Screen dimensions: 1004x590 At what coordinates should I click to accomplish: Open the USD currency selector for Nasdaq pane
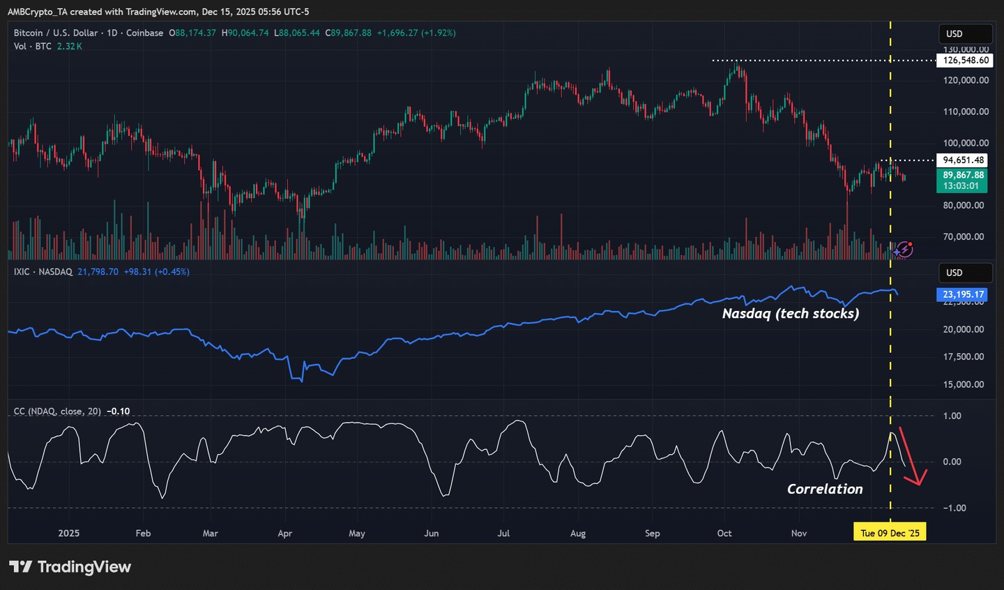(x=964, y=273)
